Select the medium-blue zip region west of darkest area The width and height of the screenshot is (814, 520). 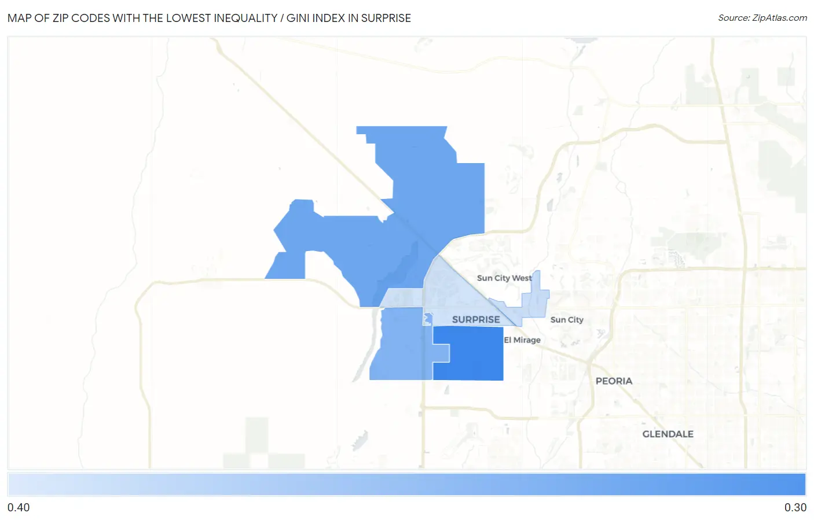[402, 344]
